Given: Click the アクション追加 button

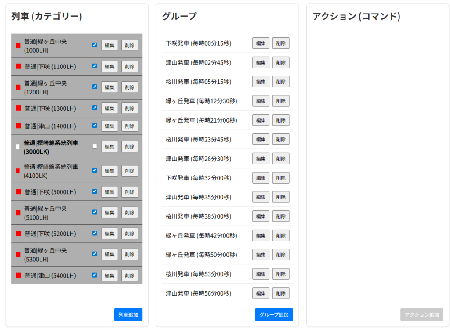Looking at the screenshot, I should (421, 314).
